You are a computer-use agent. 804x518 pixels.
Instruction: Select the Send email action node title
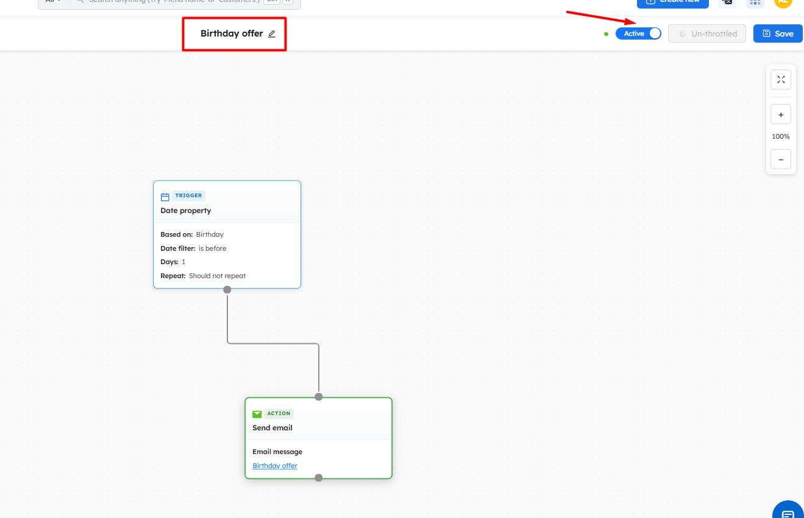tap(272, 428)
